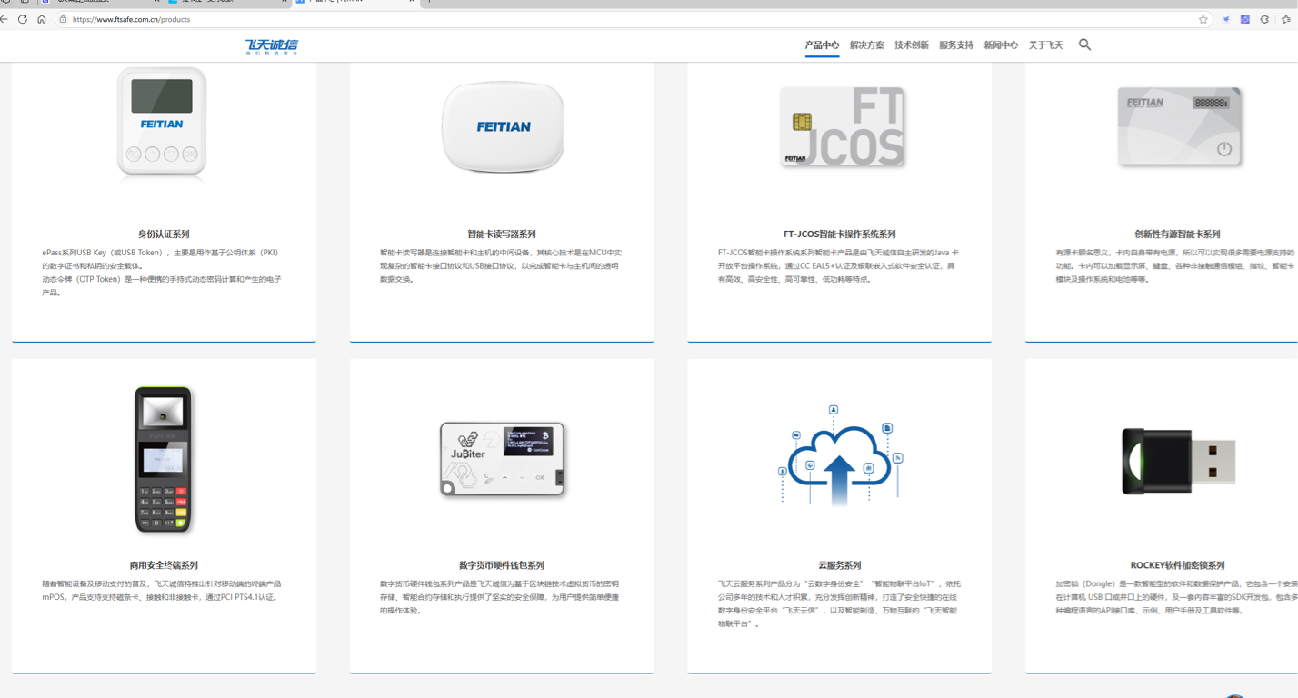The image size is (1298, 698).
Task: Open the 数字货币硬件钱包系列 title
Action: tap(502, 565)
